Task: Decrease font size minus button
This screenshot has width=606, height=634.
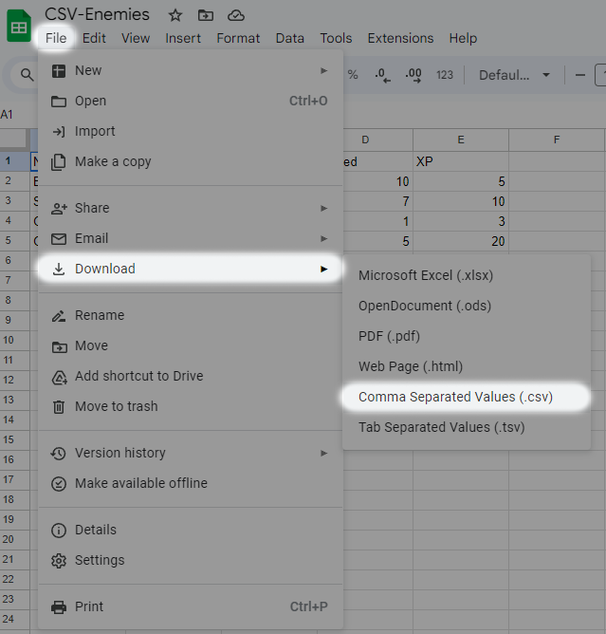Action: tap(580, 75)
